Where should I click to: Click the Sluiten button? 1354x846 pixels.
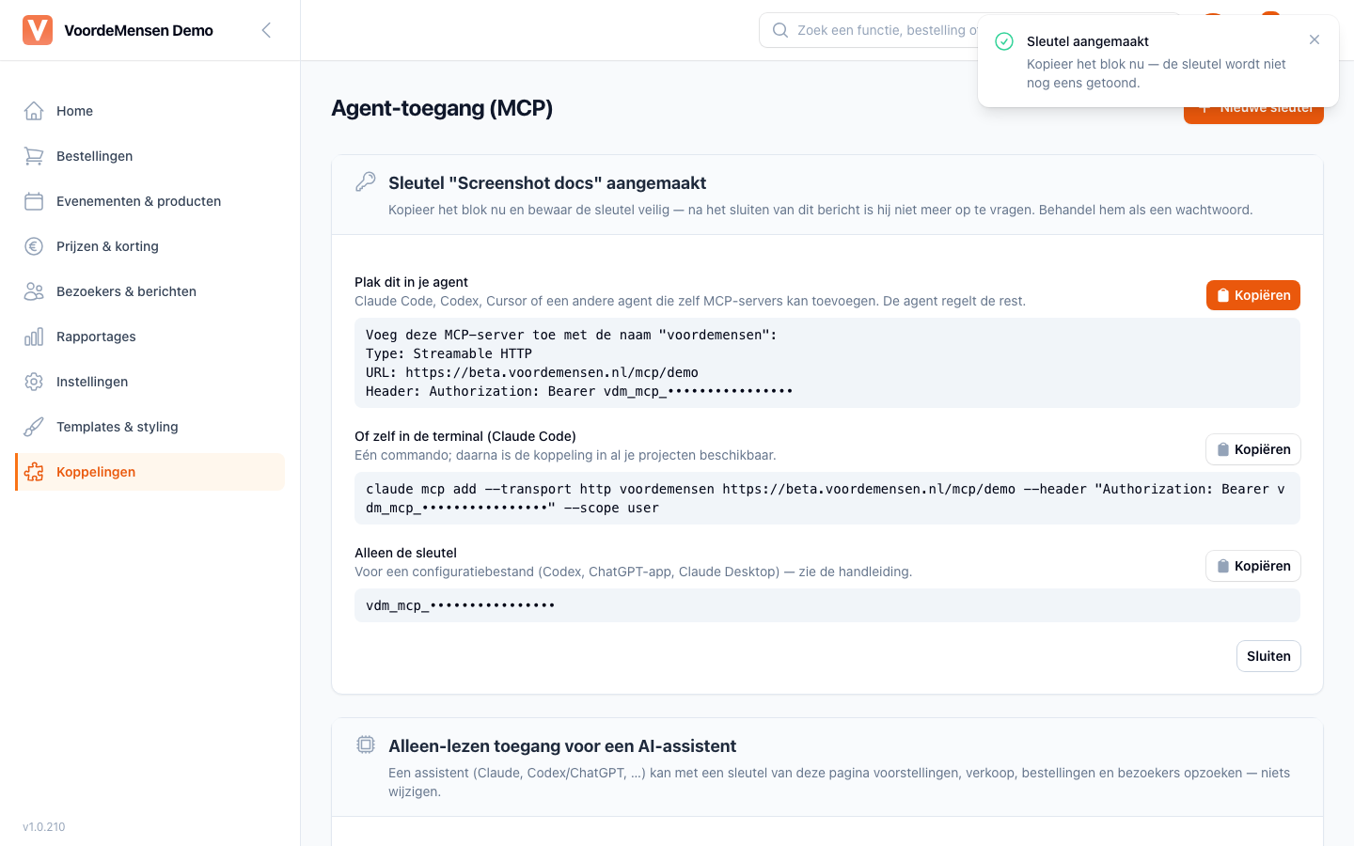[x=1268, y=656]
